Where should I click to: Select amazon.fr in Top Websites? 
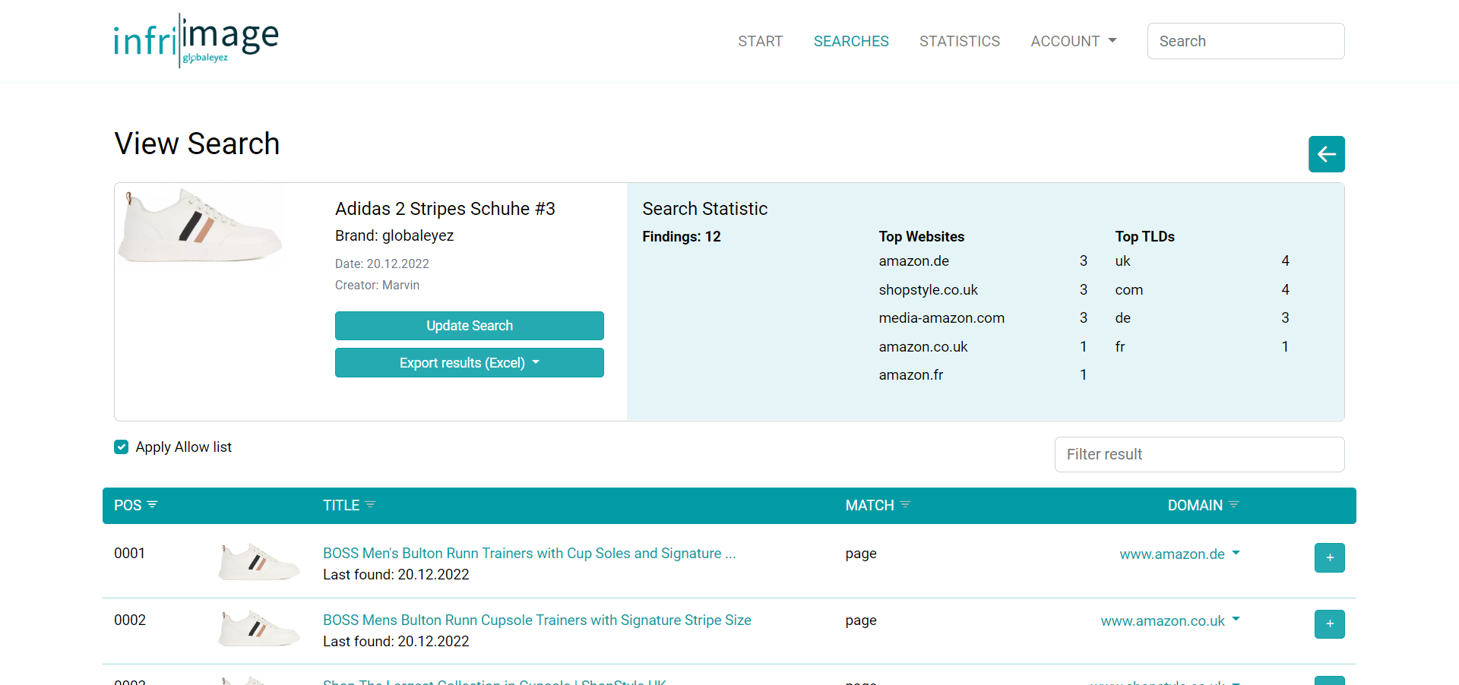[910, 375]
